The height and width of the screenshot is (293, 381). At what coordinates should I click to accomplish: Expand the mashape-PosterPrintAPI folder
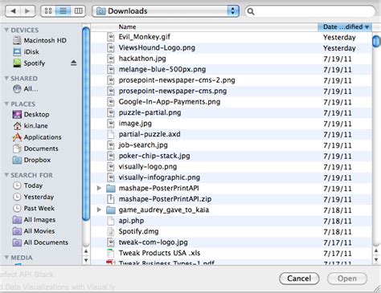pos(99,188)
